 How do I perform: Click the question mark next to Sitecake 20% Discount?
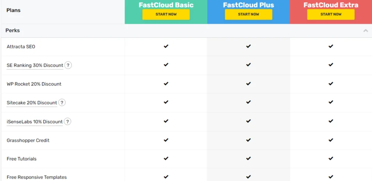coord(62,103)
